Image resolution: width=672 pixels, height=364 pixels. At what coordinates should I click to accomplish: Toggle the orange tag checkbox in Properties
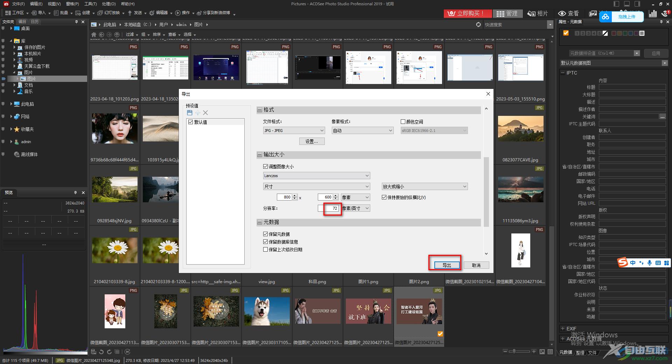[566, 33]
